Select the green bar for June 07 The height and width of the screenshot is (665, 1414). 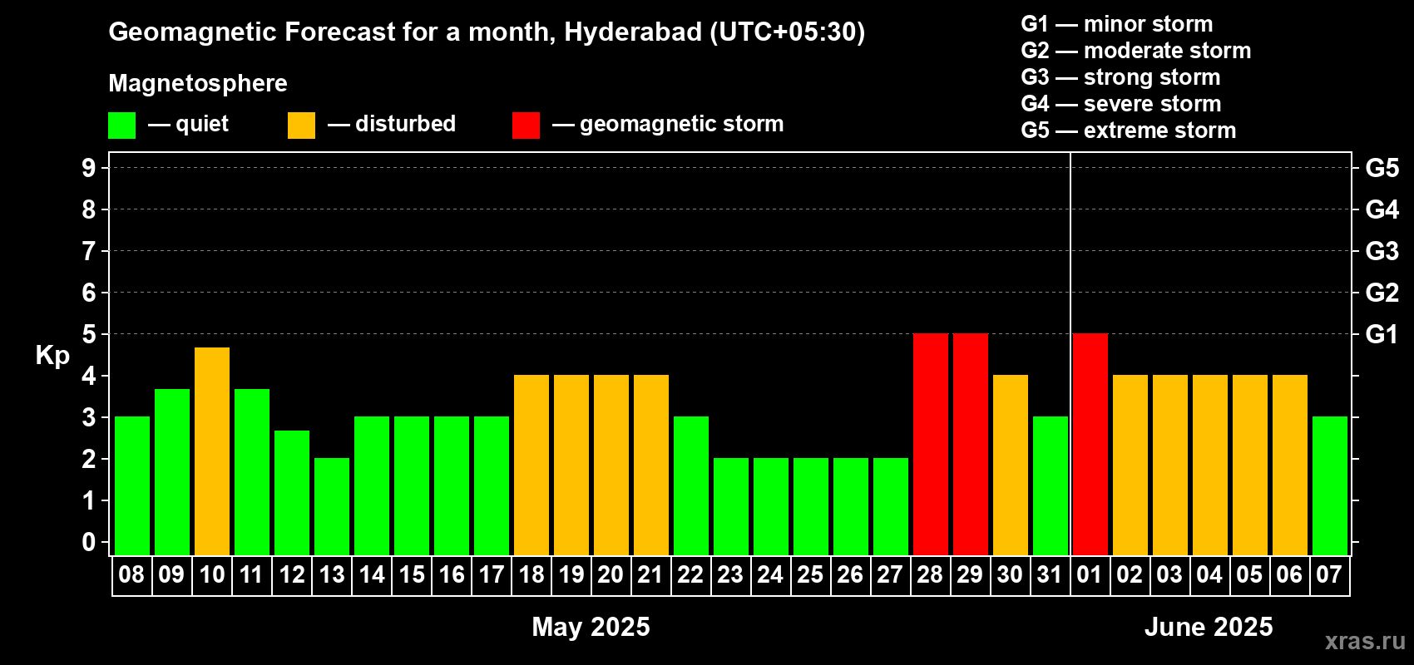tap(1330, 486)
